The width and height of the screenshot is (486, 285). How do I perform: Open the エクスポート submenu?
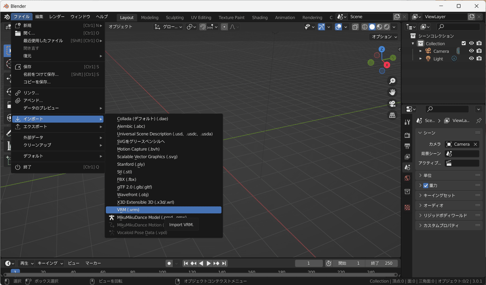click(x=58, y=126)
